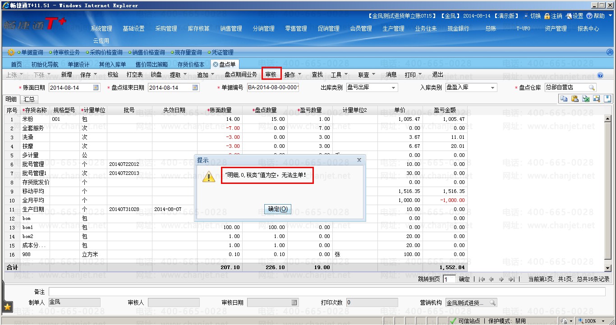
Task: Click 注销 logout lock icon
Action: [547, 16]
